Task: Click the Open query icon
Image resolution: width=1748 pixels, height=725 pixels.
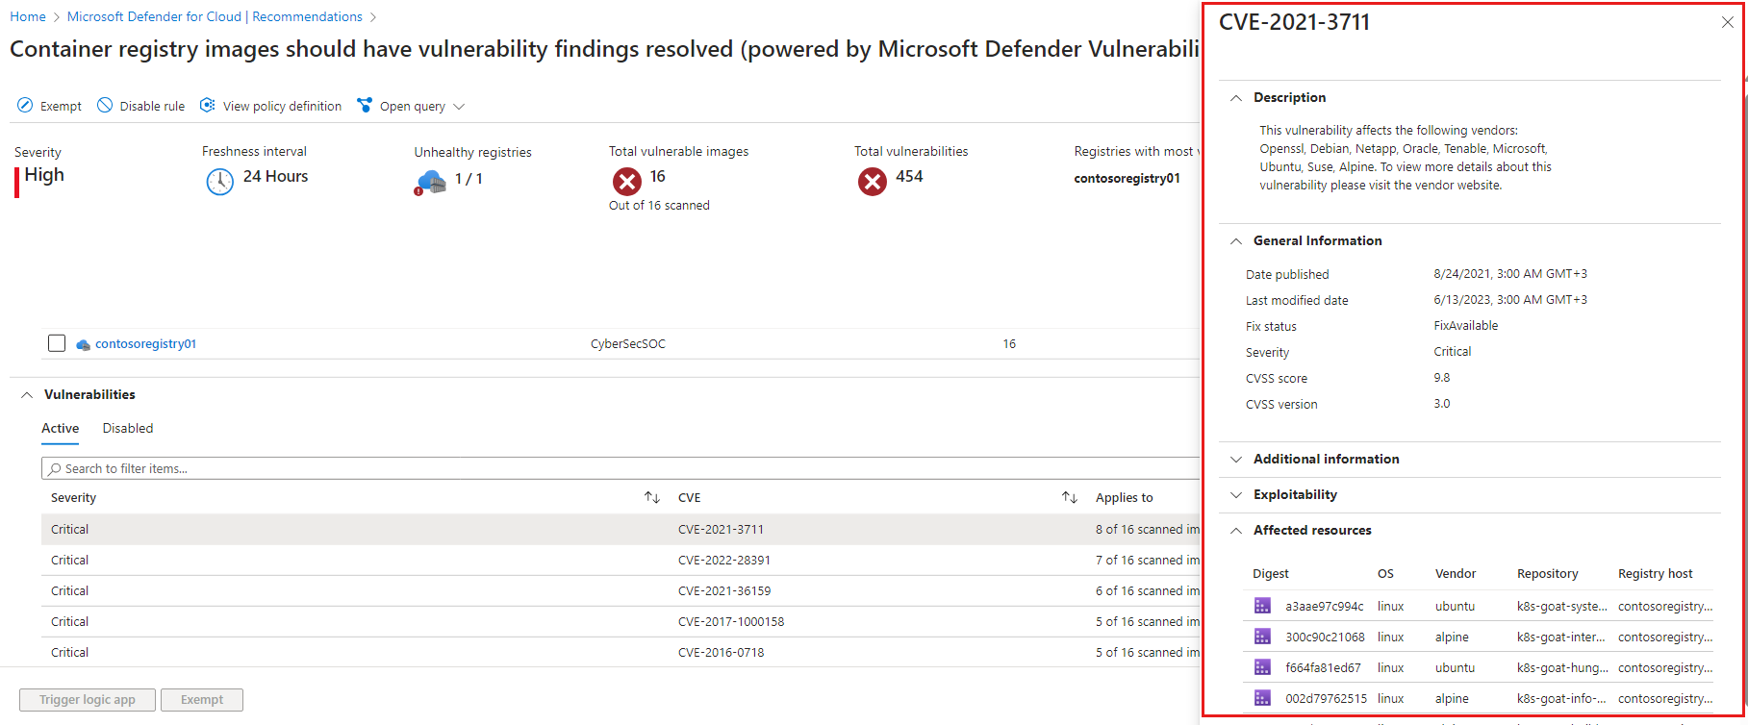Action: click(x=365, y=106)
